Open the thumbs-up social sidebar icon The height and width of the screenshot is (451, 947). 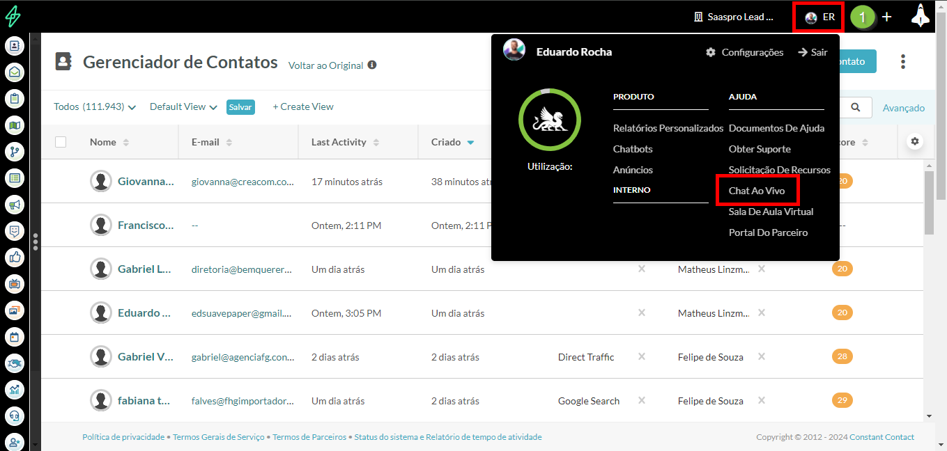click(x=15, y=258)
